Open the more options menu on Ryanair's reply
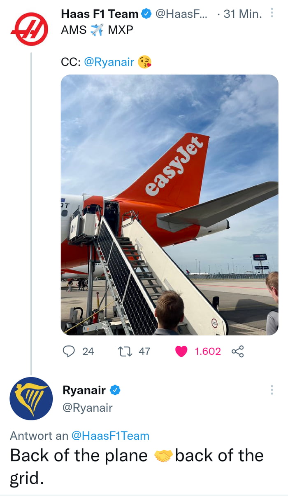Screen dimensions: 288x497 pyautogui.click(x=272, y=390)
